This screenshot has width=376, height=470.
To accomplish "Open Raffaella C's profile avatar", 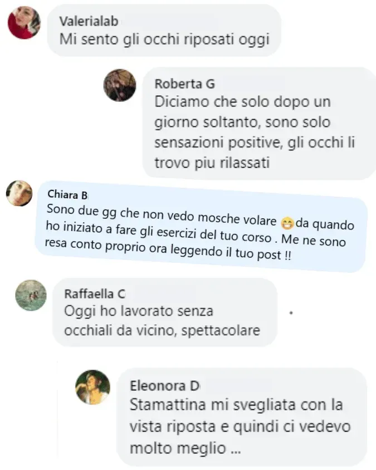I will (x=31, y=295).
